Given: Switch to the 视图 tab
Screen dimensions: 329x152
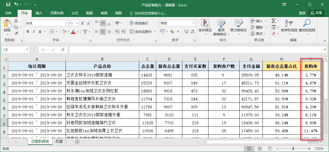Looking at the screenshot, I should tap(118, 13).
